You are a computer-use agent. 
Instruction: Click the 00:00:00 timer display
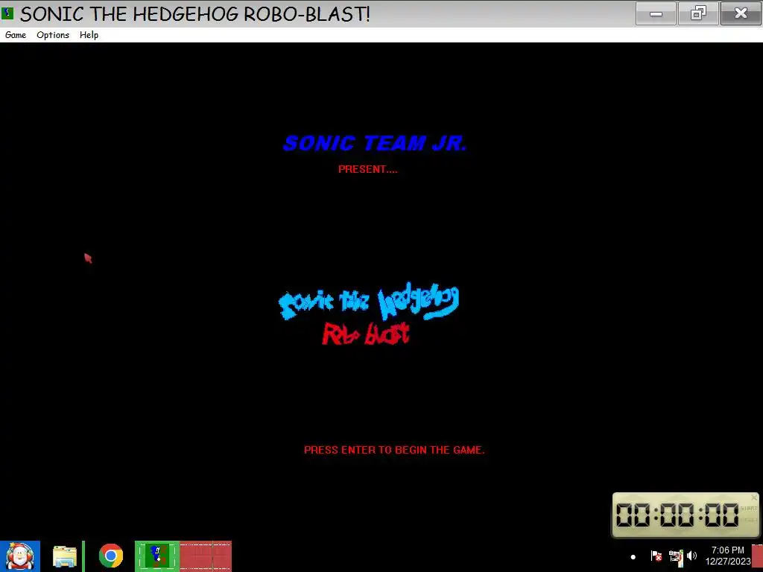coord(677,515)
